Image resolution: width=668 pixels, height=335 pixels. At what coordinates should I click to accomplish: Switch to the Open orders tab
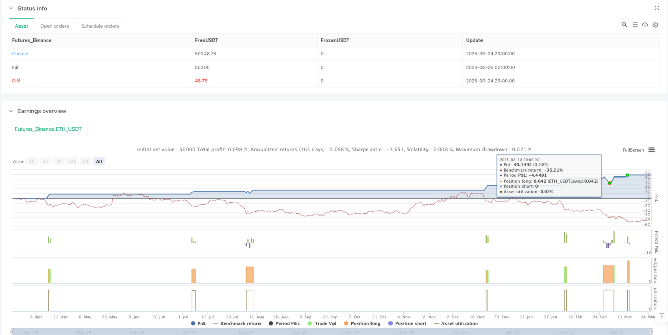54,26
